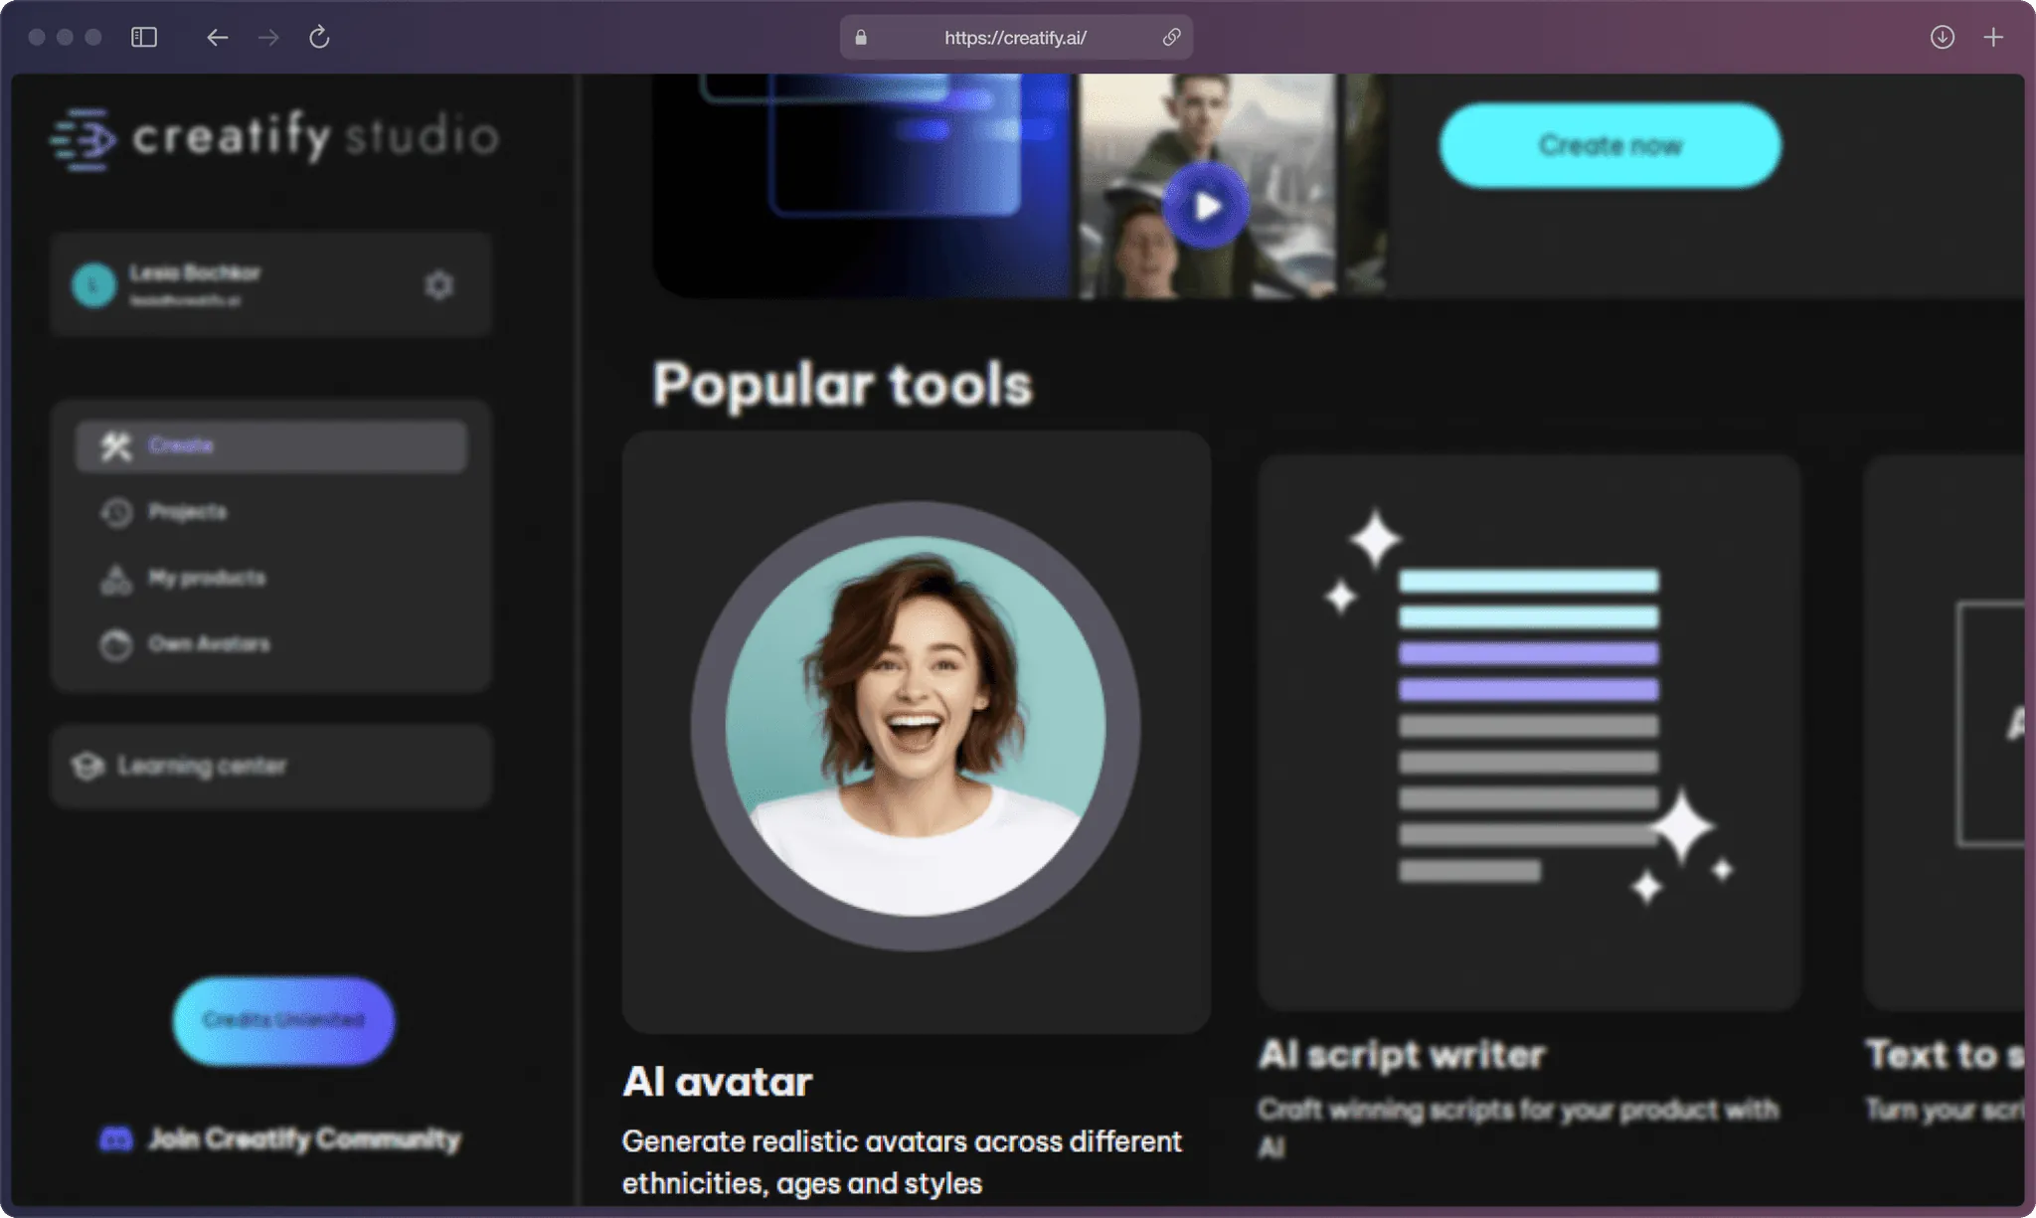This screenshot has height=1218, width=2036.
Task: Open the Learning center button
Action: (x=271, y=766)
